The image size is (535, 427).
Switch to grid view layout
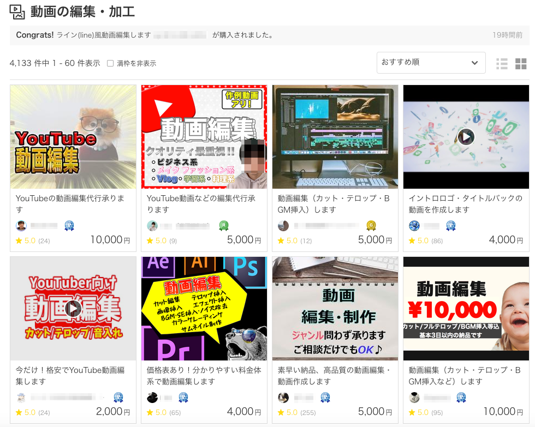point(521,63)
